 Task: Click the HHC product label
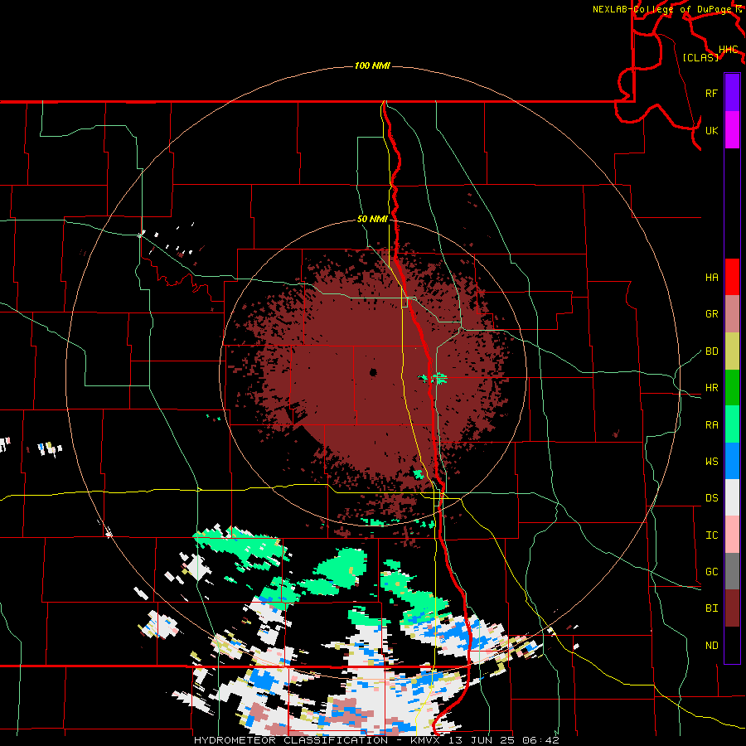pyautogui.click(x=729, y=50)
